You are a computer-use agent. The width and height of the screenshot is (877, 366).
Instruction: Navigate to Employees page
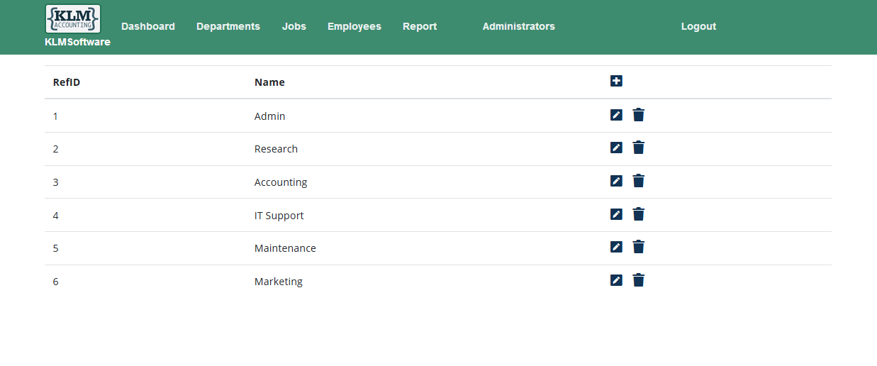pos(354,26)
